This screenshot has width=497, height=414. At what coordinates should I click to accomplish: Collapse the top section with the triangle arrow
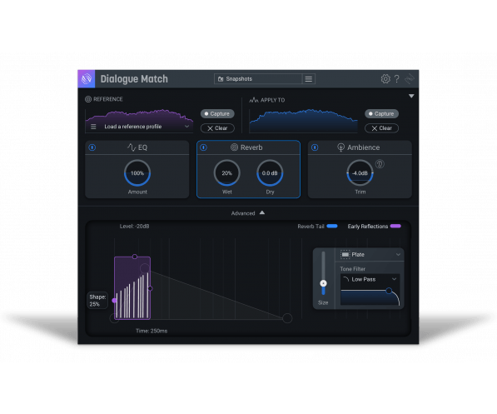tap(411, 96)
